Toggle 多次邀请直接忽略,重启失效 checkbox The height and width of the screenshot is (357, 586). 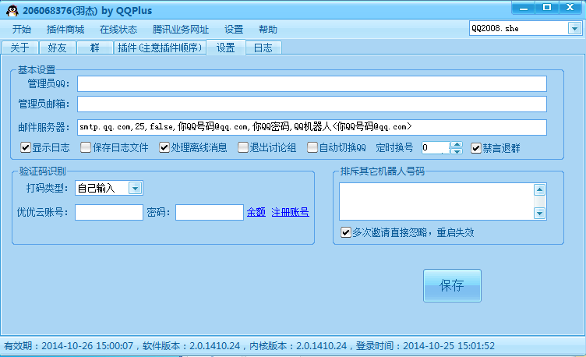click(346, 232)
